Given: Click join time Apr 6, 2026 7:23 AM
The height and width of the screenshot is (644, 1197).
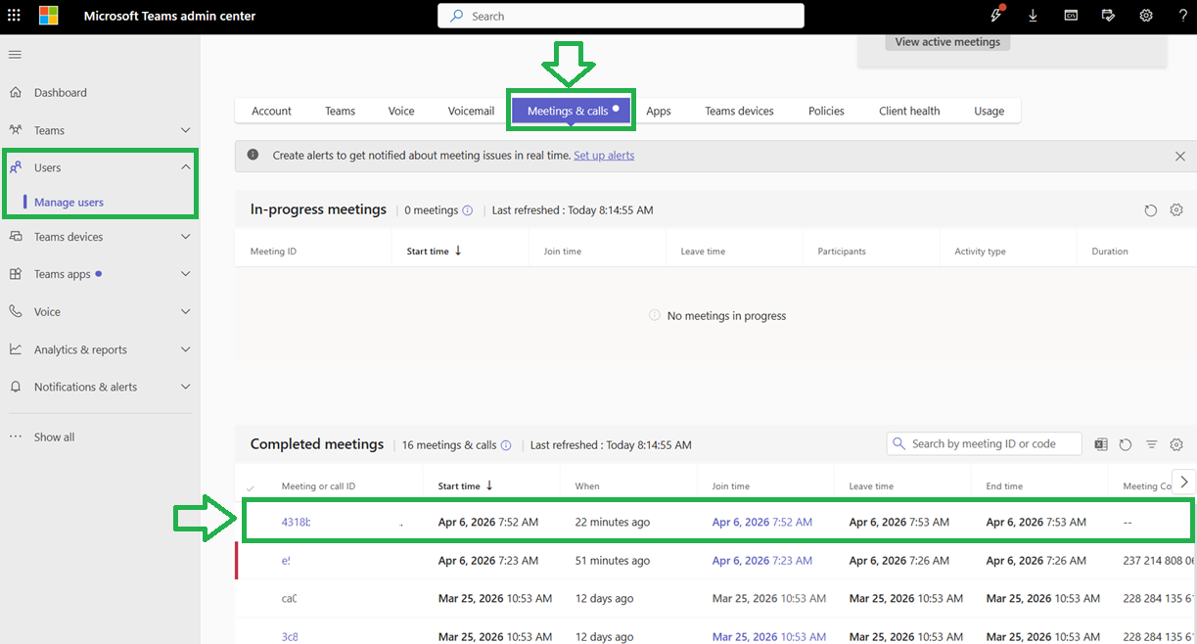Looking at the screenshot, I should [x=762, y=561].
